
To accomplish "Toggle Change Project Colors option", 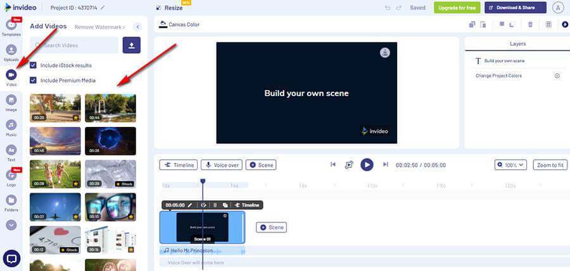I will [x=557, y=76].
